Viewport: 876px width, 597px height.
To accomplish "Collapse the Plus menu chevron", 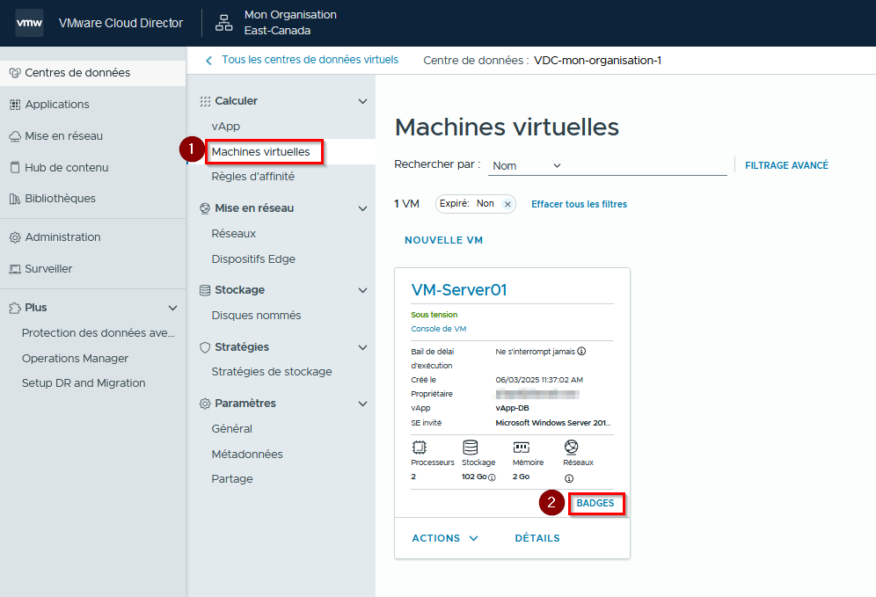I will 173,308.
